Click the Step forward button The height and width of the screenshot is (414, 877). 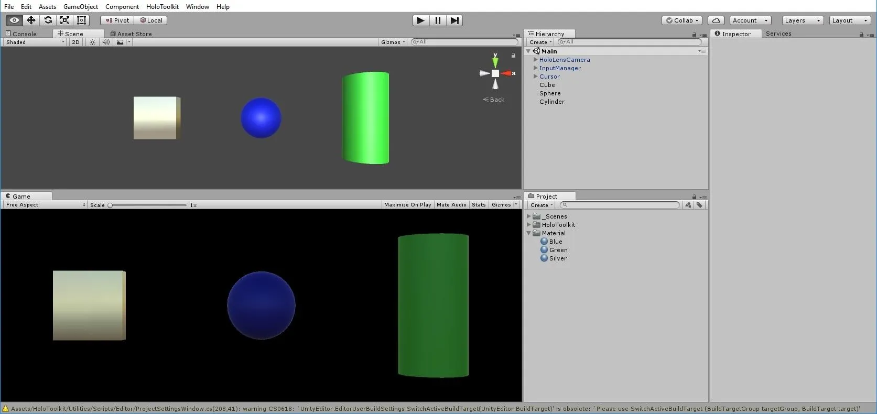tap(454, 20)
